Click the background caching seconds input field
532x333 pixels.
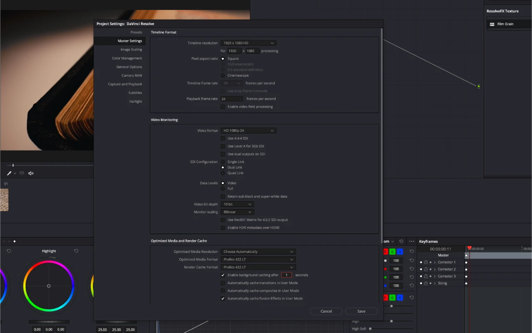tap(286, 275)
